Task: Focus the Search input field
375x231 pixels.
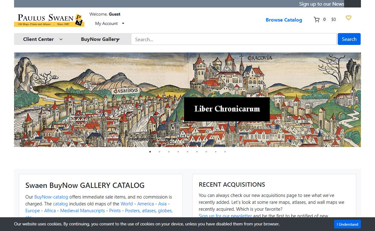Action: pos(234,39)
